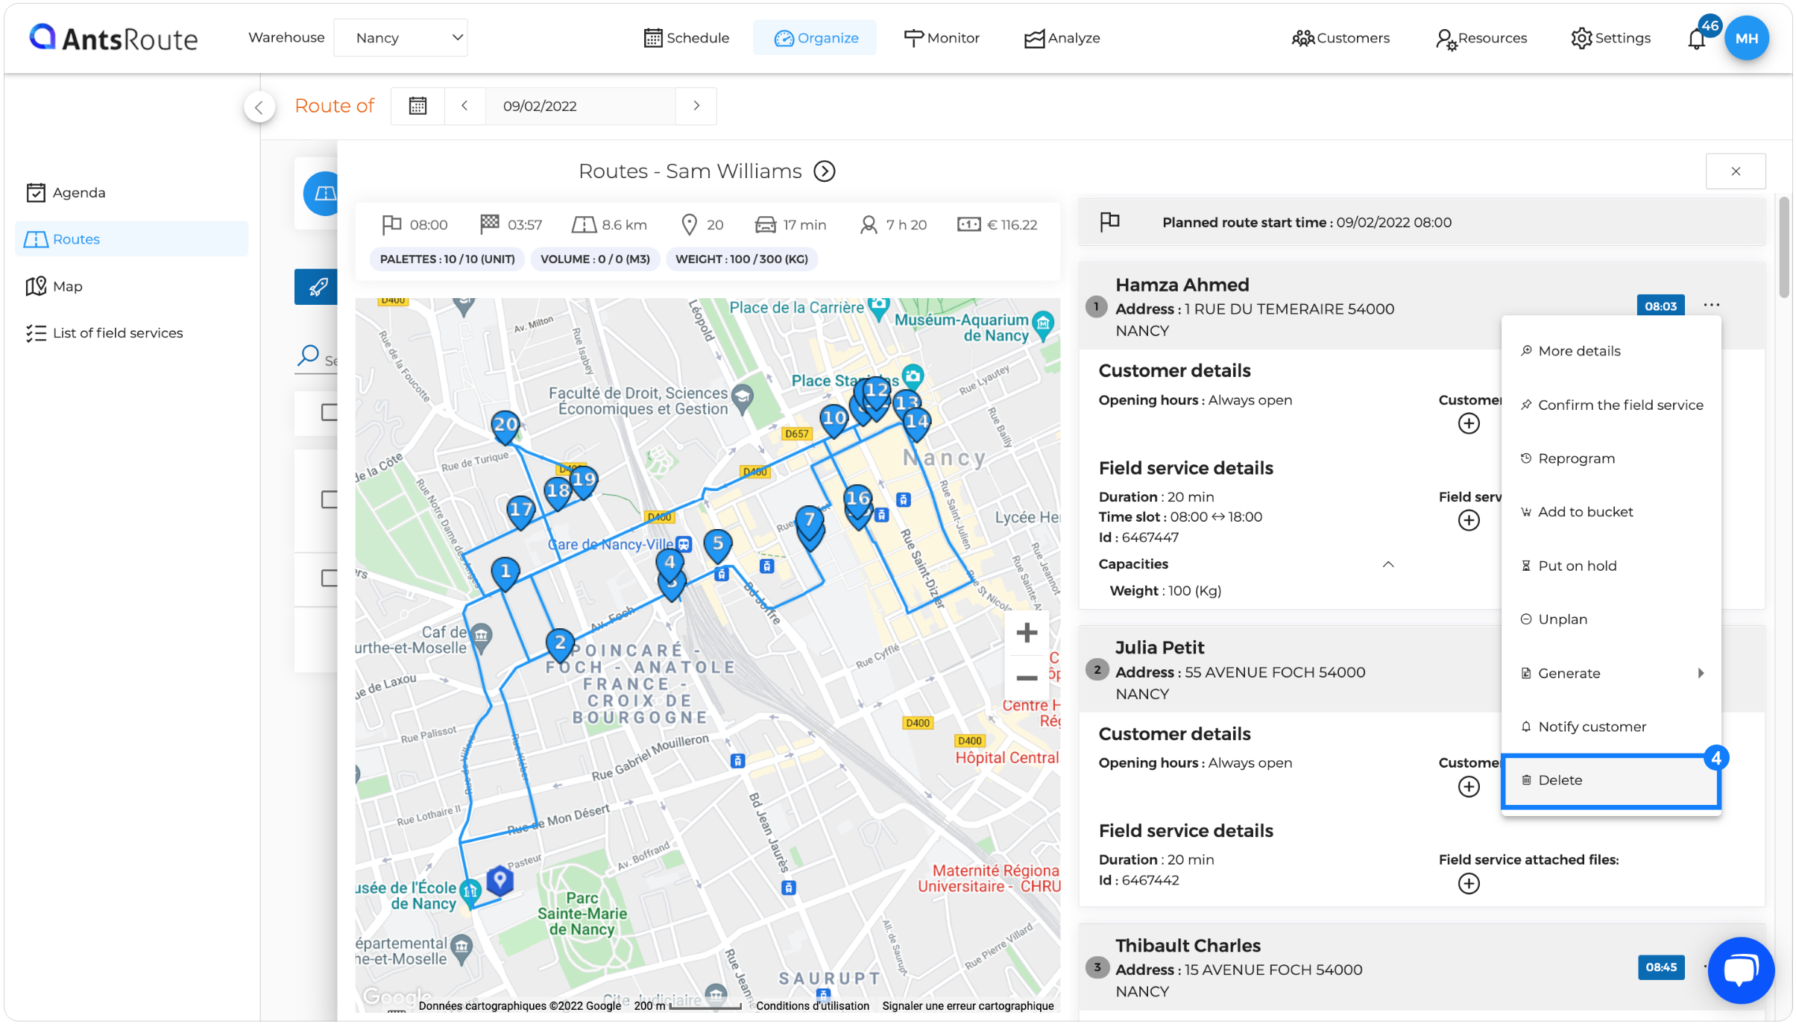Select Notify customer
The width and height of the screenshot is (1796, 1024).
(1610, 727)
